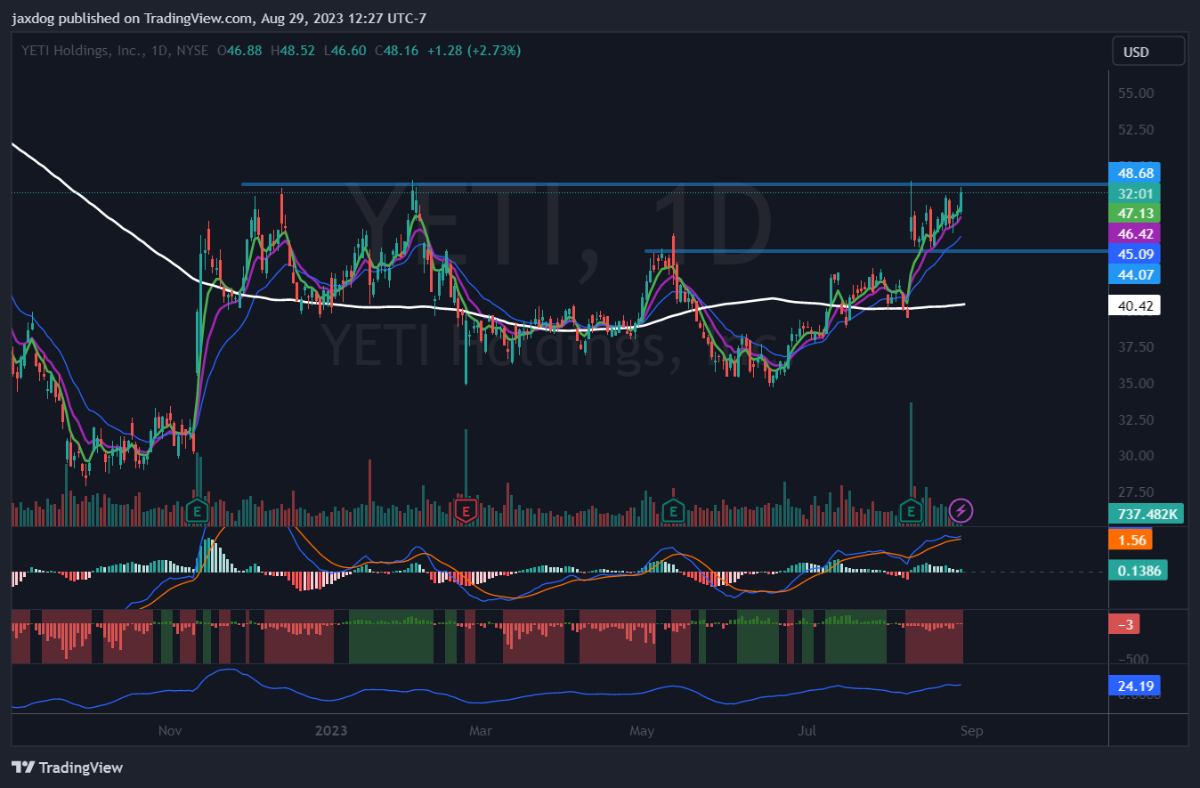Image resolution: width=1200 pixels, height=788 pixels.
Task: Select the 48.68 horizontal line price label
Action: click(x=1134, y=173)
